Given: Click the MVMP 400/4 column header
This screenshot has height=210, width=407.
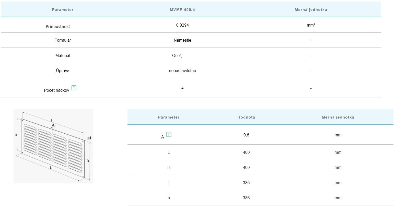Looking at the screenshot, I should 182,10.
